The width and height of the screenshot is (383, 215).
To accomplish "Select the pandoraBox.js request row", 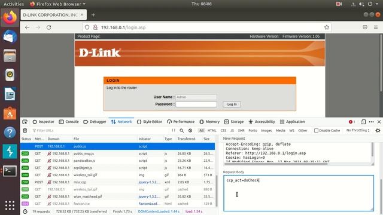I will (x=117, y=161).
